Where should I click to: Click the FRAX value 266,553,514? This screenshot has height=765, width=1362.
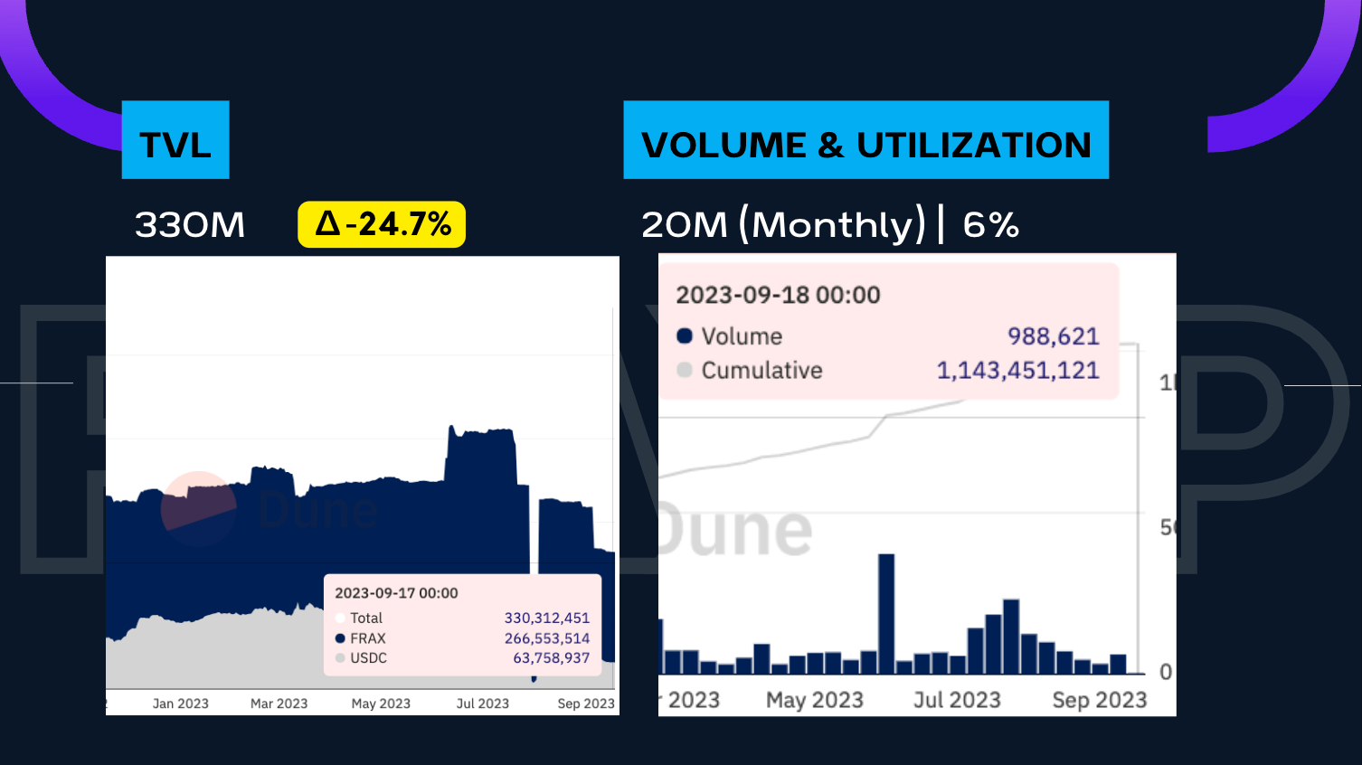click(x=546, y=638)
